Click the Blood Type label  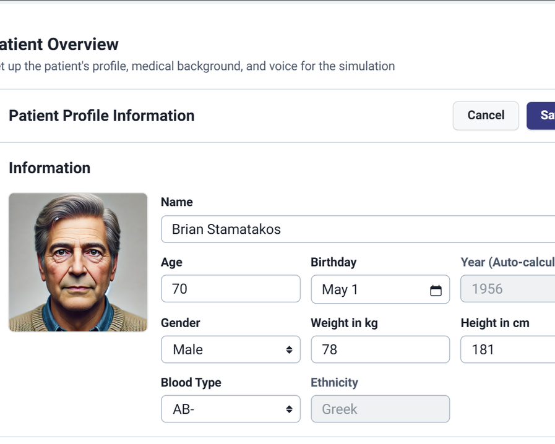pyautogui.click(x=191, y=382)
